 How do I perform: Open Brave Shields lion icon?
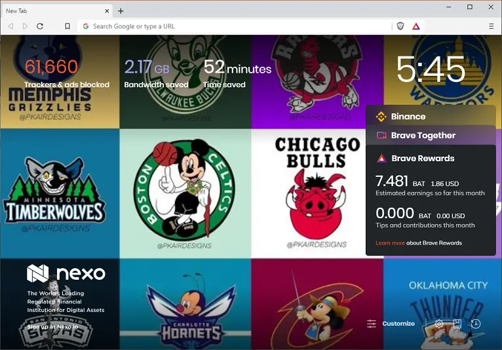(400, 26)
